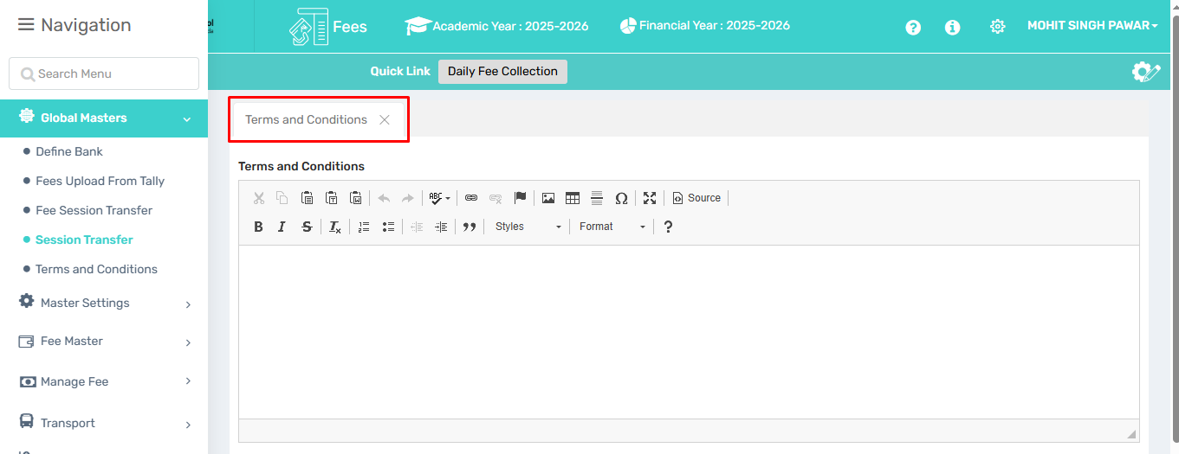This screenshot has width=1179, height=454.
Task: Toggle bulleted list
Action: pyautogui.click(x=388, y=227)
